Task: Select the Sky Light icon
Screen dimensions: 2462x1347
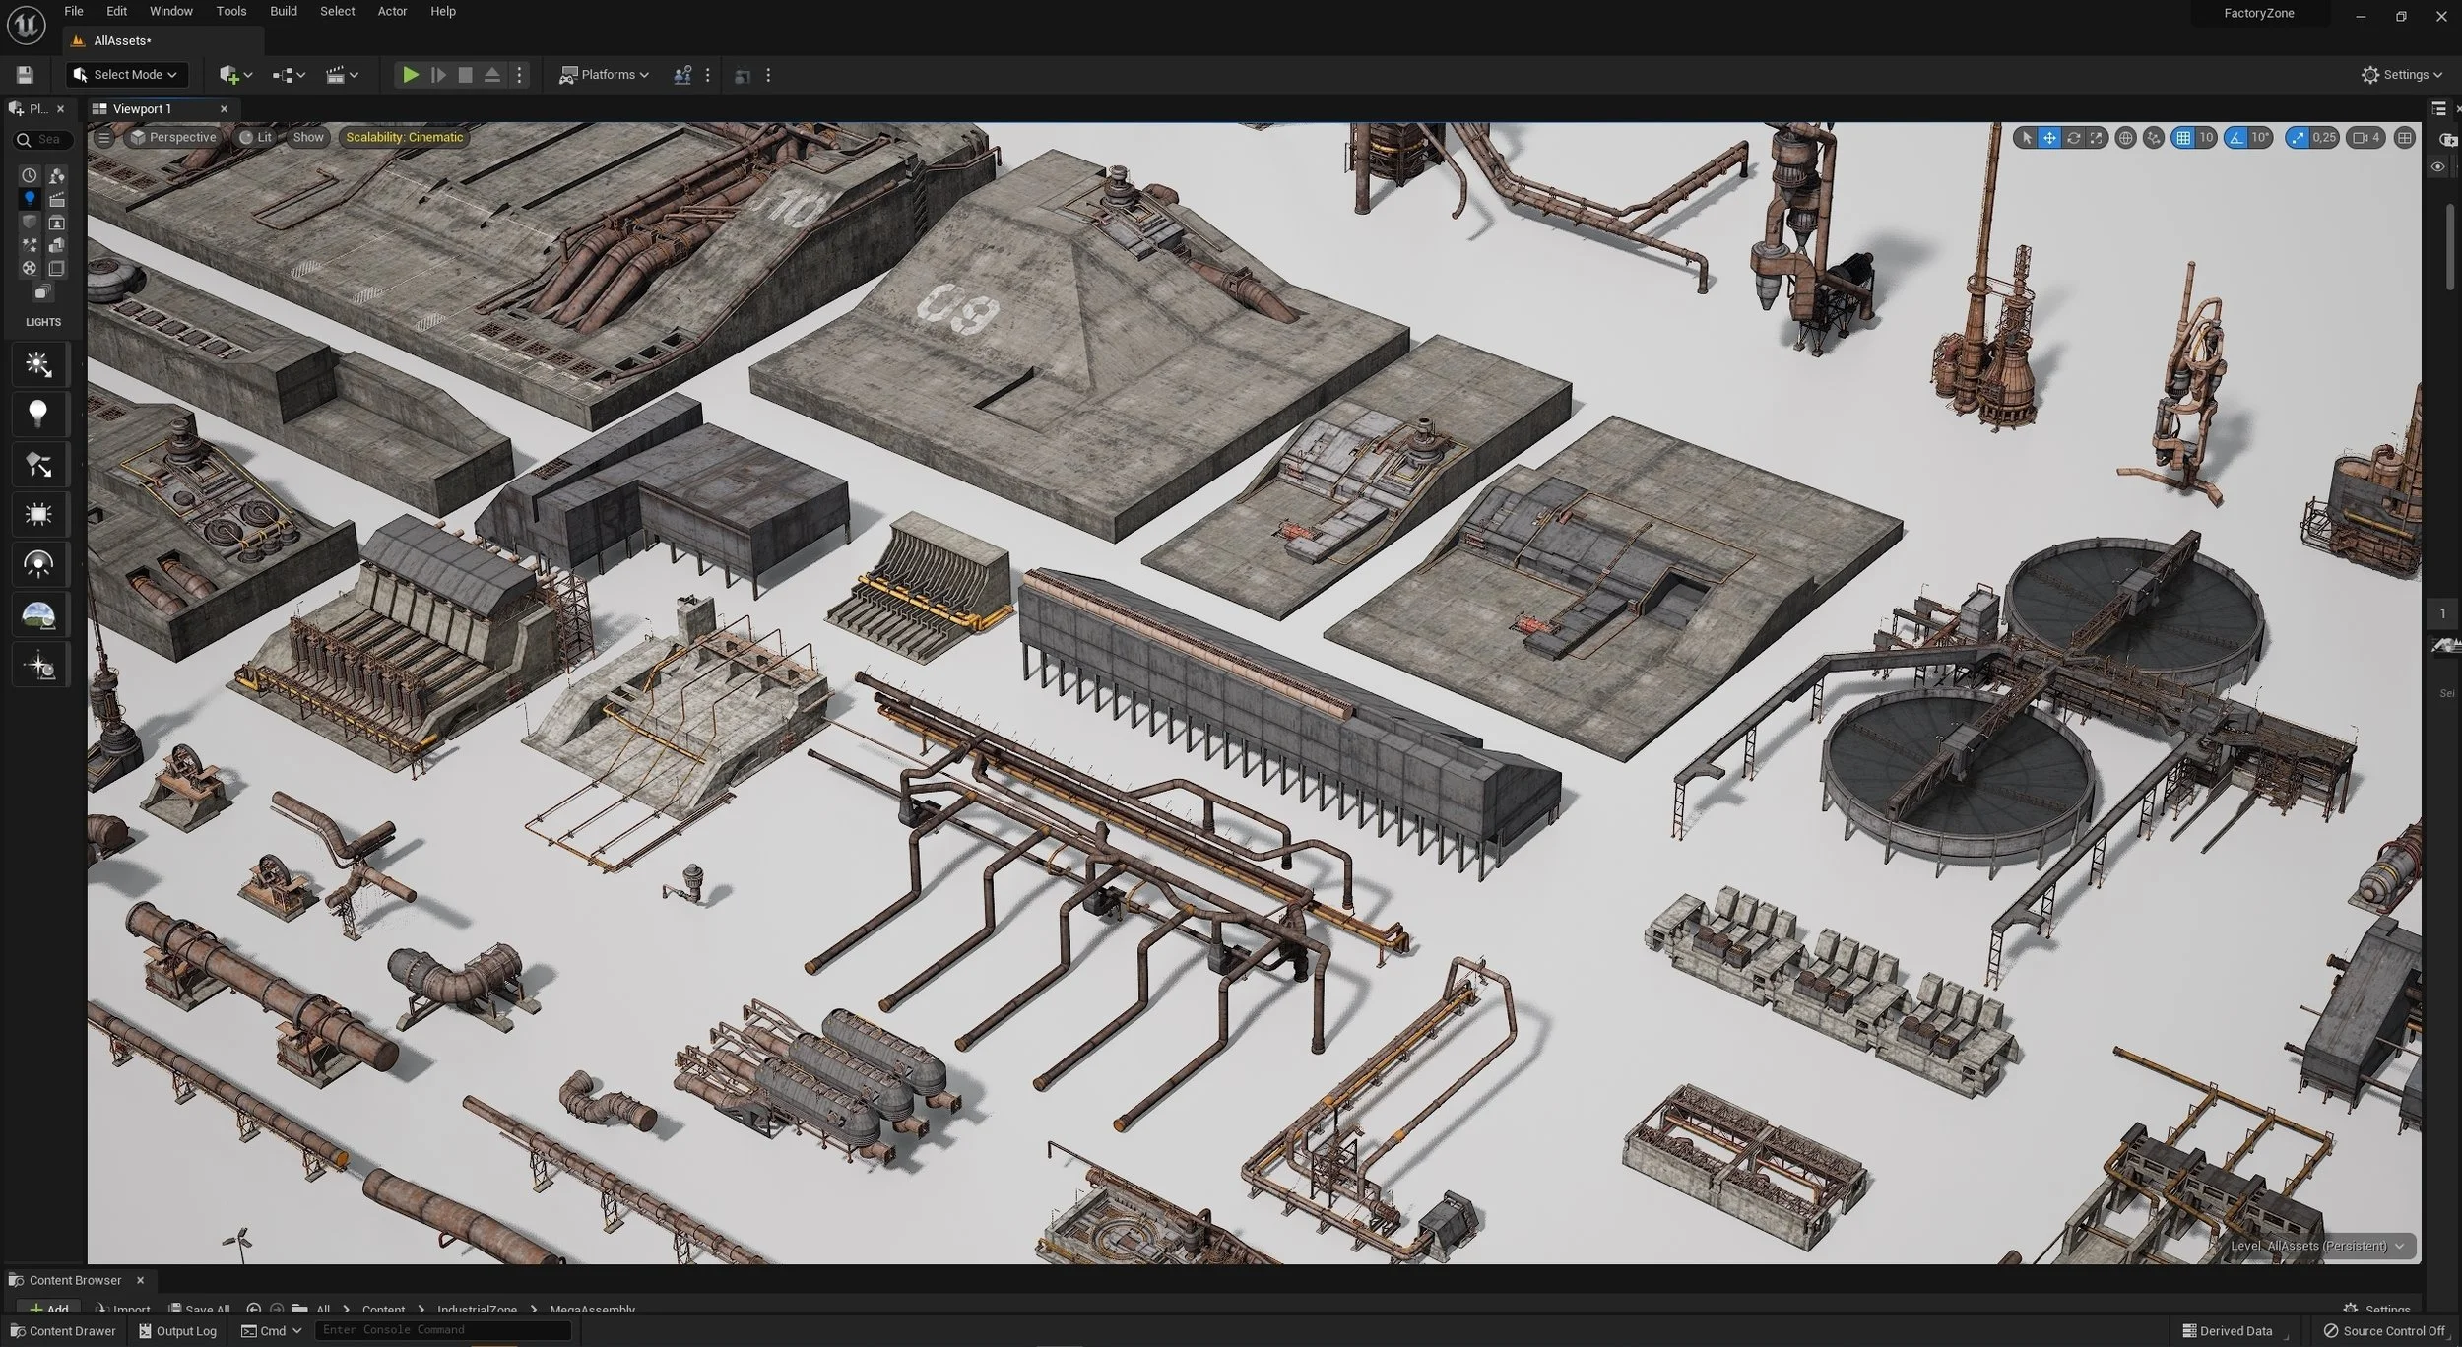Action: tap(38, 564)
